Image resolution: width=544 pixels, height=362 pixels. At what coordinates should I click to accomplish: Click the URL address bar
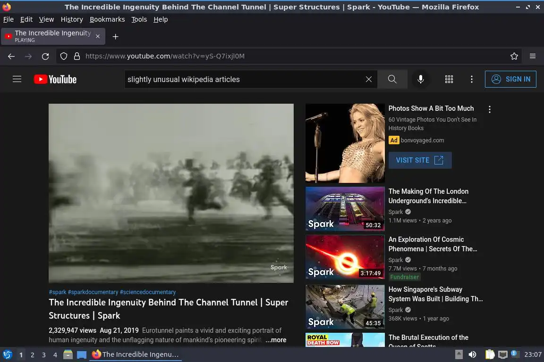[288, 56]
